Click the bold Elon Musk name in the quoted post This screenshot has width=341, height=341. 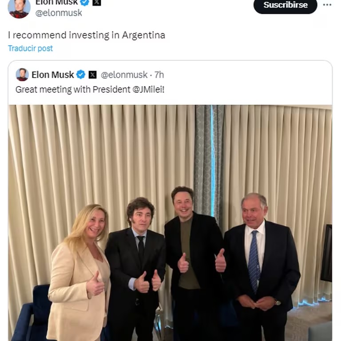point(53,75)
